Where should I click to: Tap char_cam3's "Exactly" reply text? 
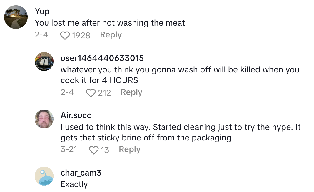click(74, 184)
